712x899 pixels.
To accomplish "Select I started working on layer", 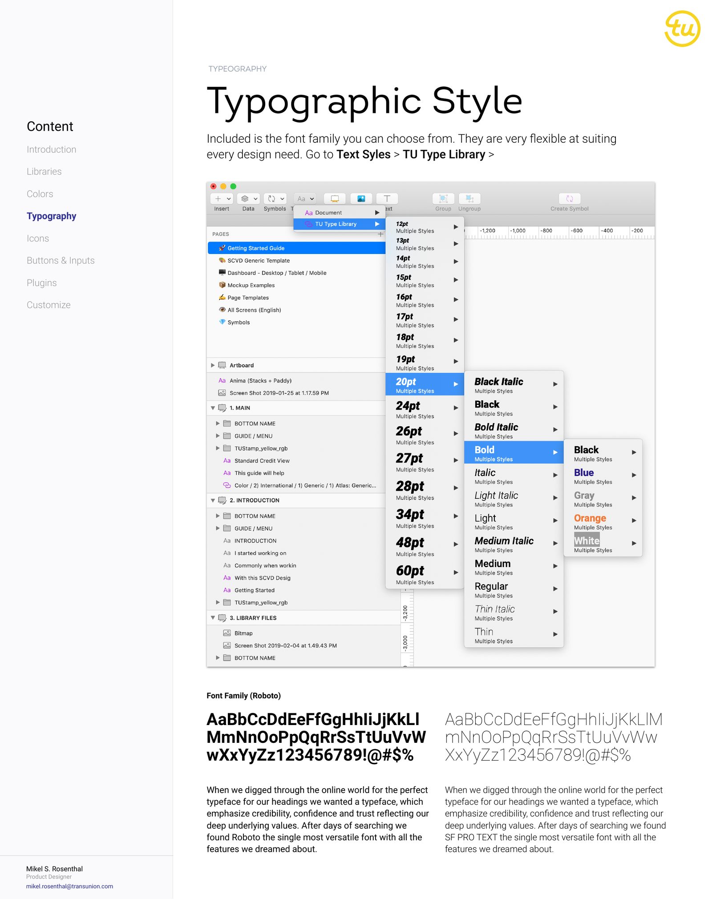I will pos(260,553).
